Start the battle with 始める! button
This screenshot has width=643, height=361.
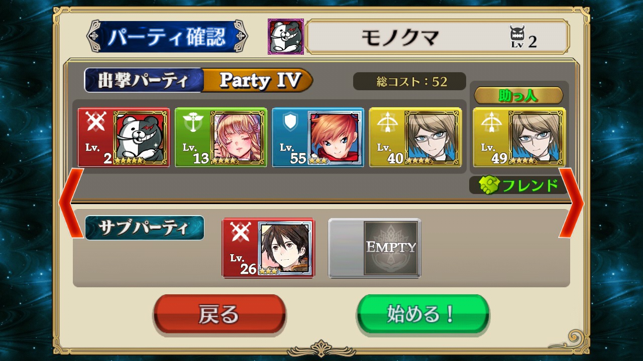click(x=422, y=314)
